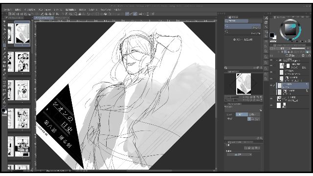Click the highlighted active tool in tool palette
This screenshot has height=176, width=313.
[4, 45]
